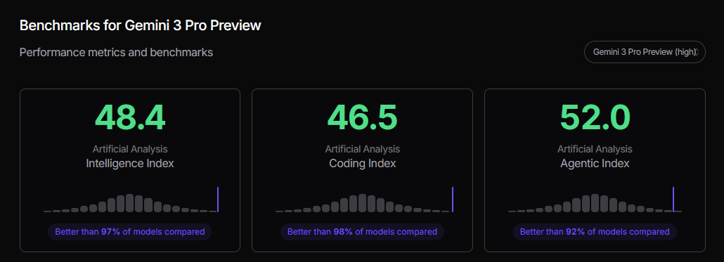The image size is (724, 262).
Task: Click the 48.4 Intelligence Index score
Action: click(x=130, y=117)
